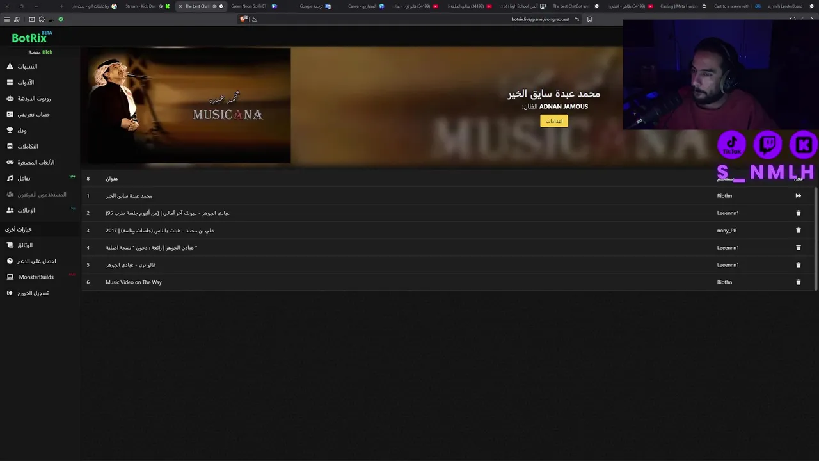Open the music note interaction icon in sidebar
Screen dimensions: 819x461
click(x=10, y=178)
